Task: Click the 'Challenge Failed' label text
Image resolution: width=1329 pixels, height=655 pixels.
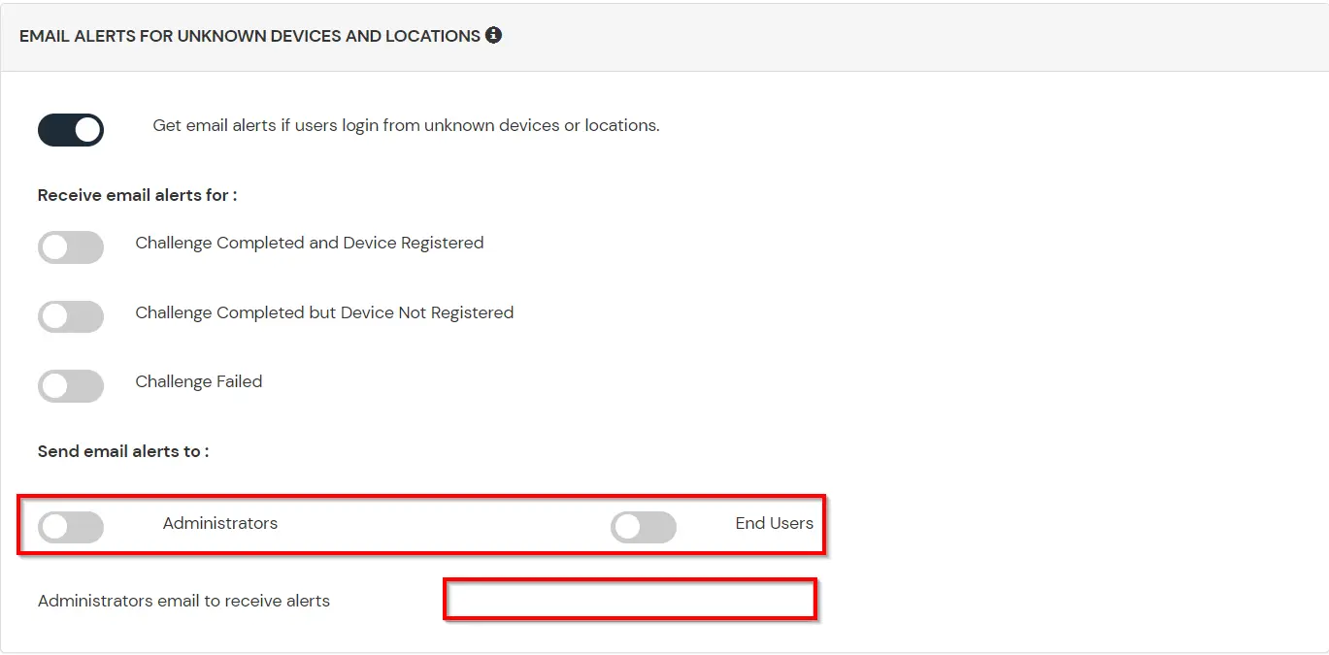Action: click(199, 381)
